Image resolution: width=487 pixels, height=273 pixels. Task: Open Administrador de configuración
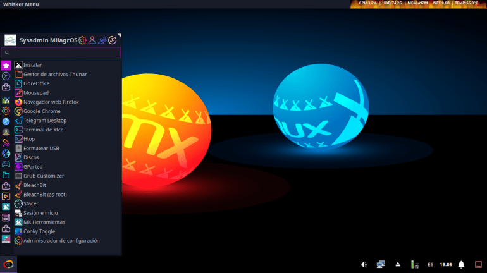[61, 241]
